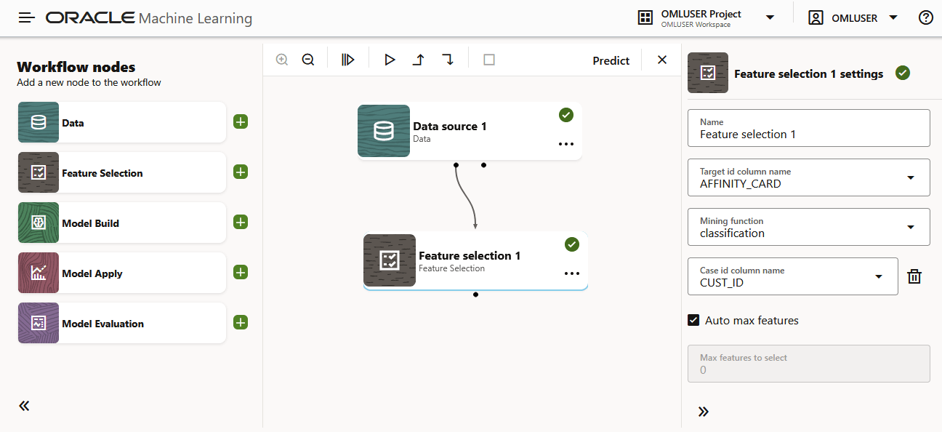Close the workflow with X icon
Image resolution: width=942 pixels, height=432 pixels.
(662, 60)
